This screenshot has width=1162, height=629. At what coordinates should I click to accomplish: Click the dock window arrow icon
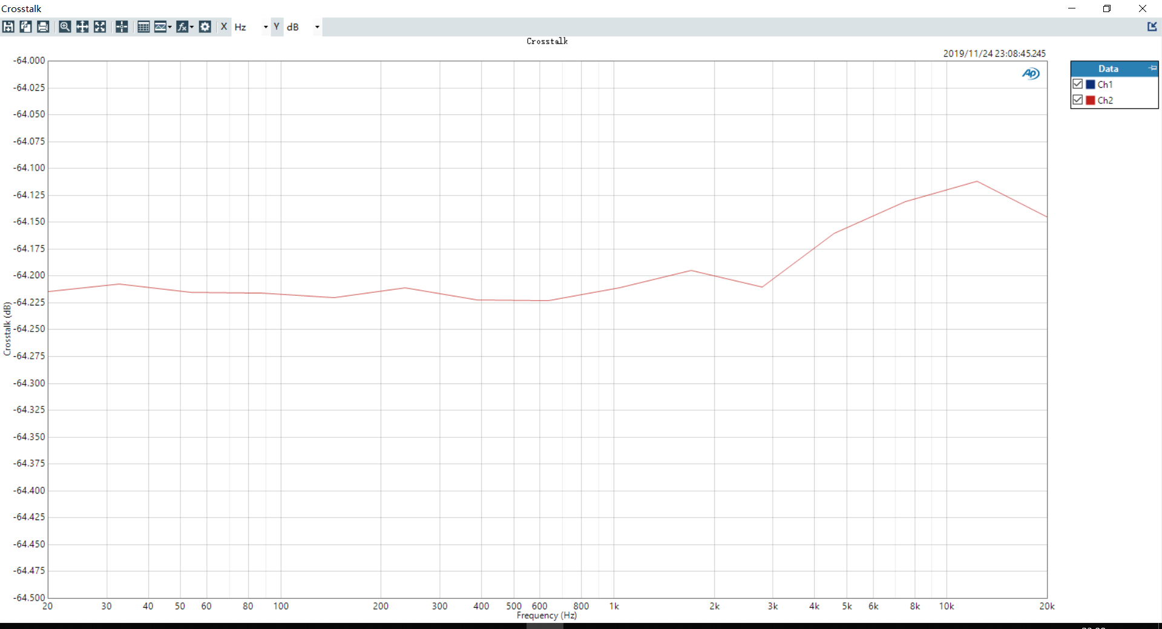[x=1152, y=27]
